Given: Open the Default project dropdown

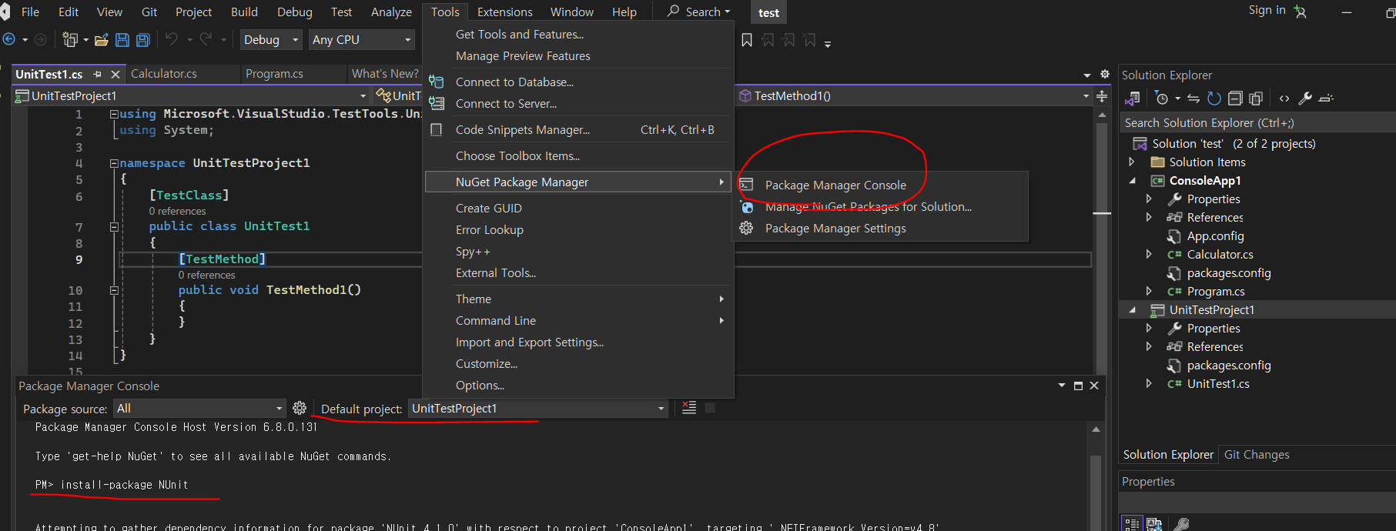Looking at the screenshot, I should click(537, 408).
